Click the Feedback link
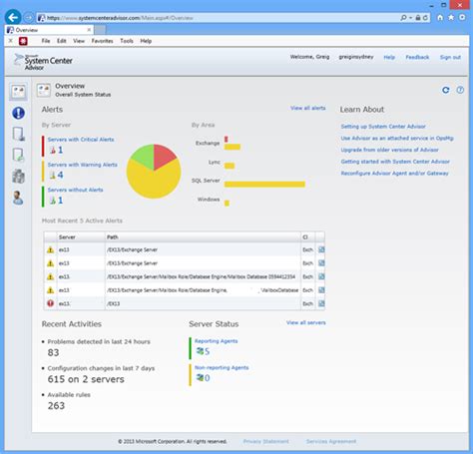This screenshot has width=473, height=454. 417,57
